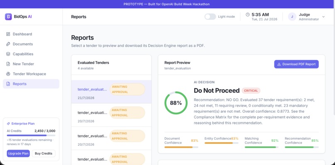Click 'tender_evaluation' subtitle under Report Preview
Image resolution: width=335 pixels, height=165 pixels.
pos(177,68)
